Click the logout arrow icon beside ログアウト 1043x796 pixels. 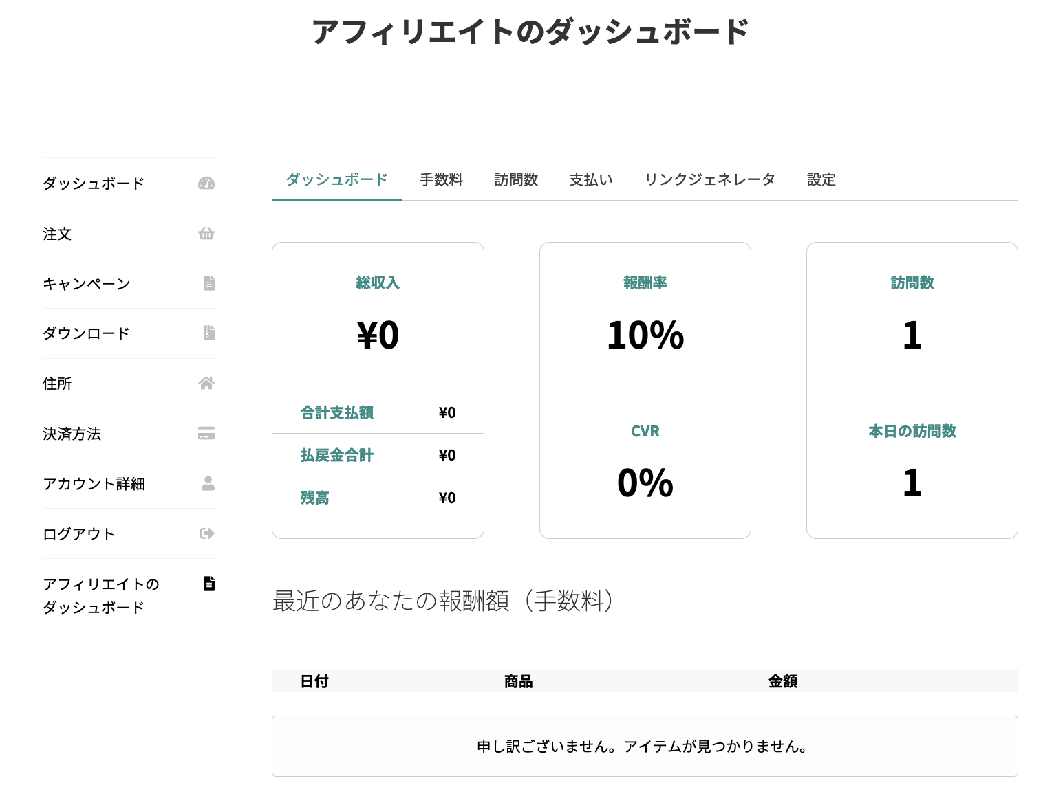207,533
